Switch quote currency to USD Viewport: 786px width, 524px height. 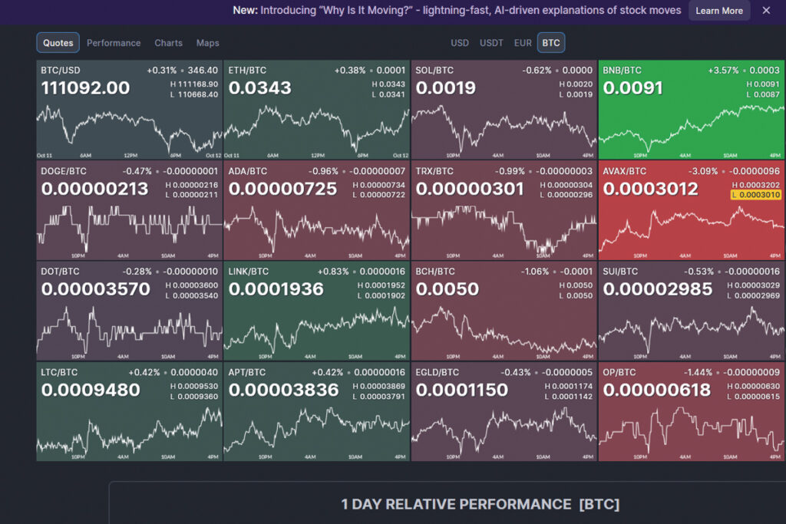460,43
